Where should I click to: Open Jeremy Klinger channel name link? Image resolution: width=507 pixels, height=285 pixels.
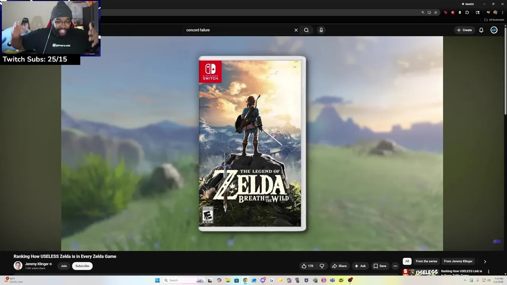click(37, 264)
